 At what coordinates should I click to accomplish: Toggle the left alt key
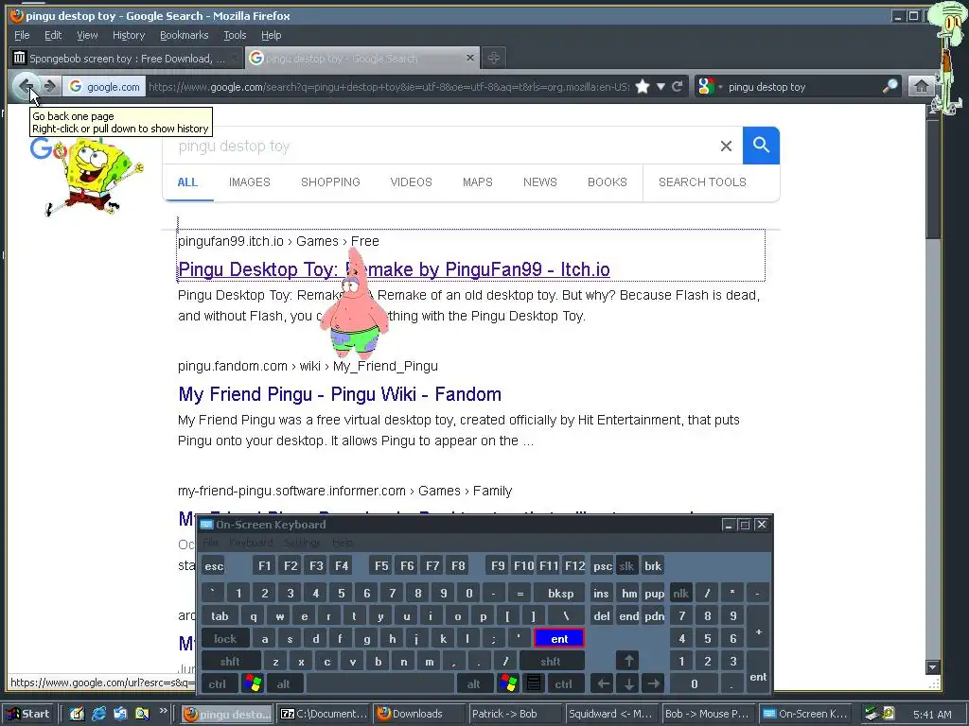pyautogui.click(x=283, y=684)
